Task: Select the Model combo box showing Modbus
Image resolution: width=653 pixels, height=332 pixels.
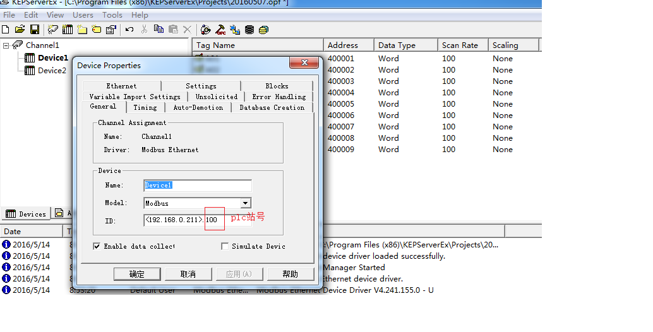Action: click(198, 203)
